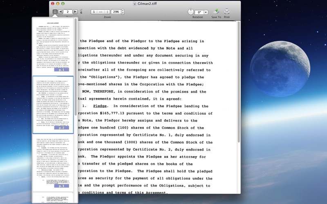Select the partially visible page 4 thumbnail

click(x=53, y=198)
